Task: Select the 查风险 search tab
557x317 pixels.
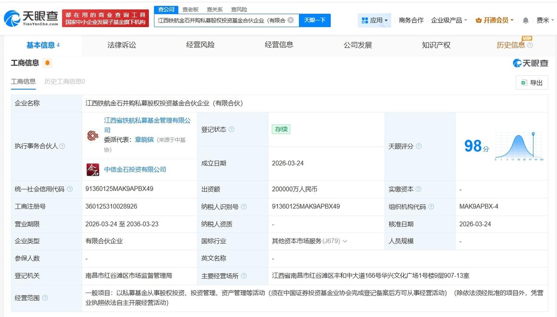Action: [239, 9]
